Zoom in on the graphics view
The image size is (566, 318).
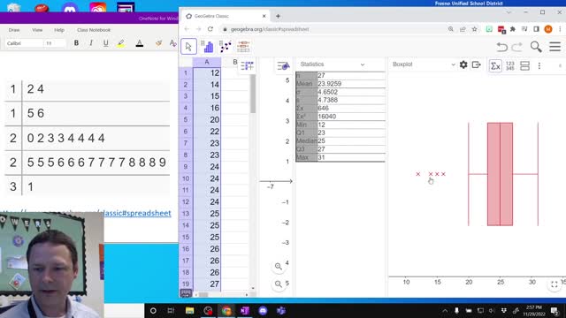point(279,267)
